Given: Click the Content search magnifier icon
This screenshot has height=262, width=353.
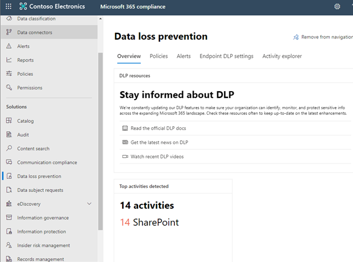Looking at the screenshot, I should 9,148.
